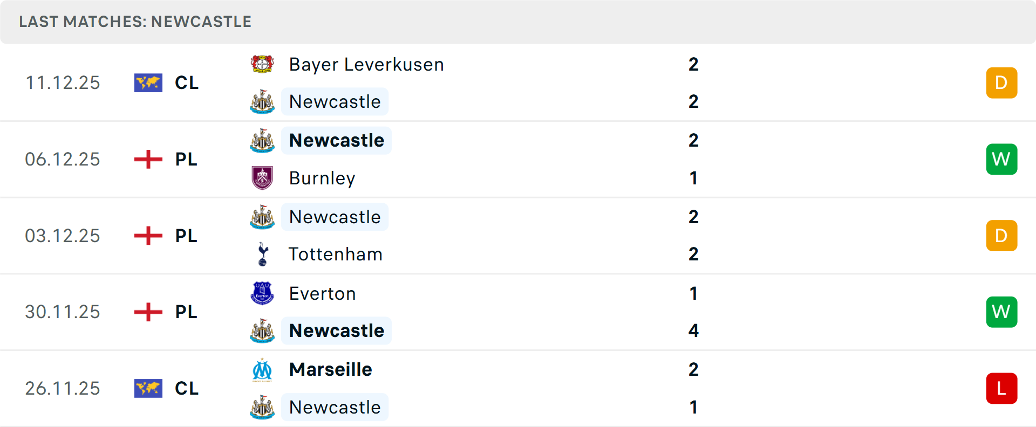Click the Tottenham cockerel crest
Screen dimensions: 1036x427
263,254
